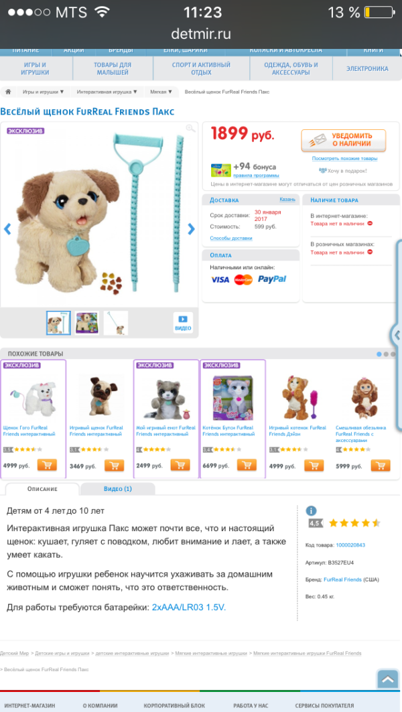This screenshot has height=712, width=402.
Task: Click the Уведомить о наличии button
Action: tap(344, 140)
